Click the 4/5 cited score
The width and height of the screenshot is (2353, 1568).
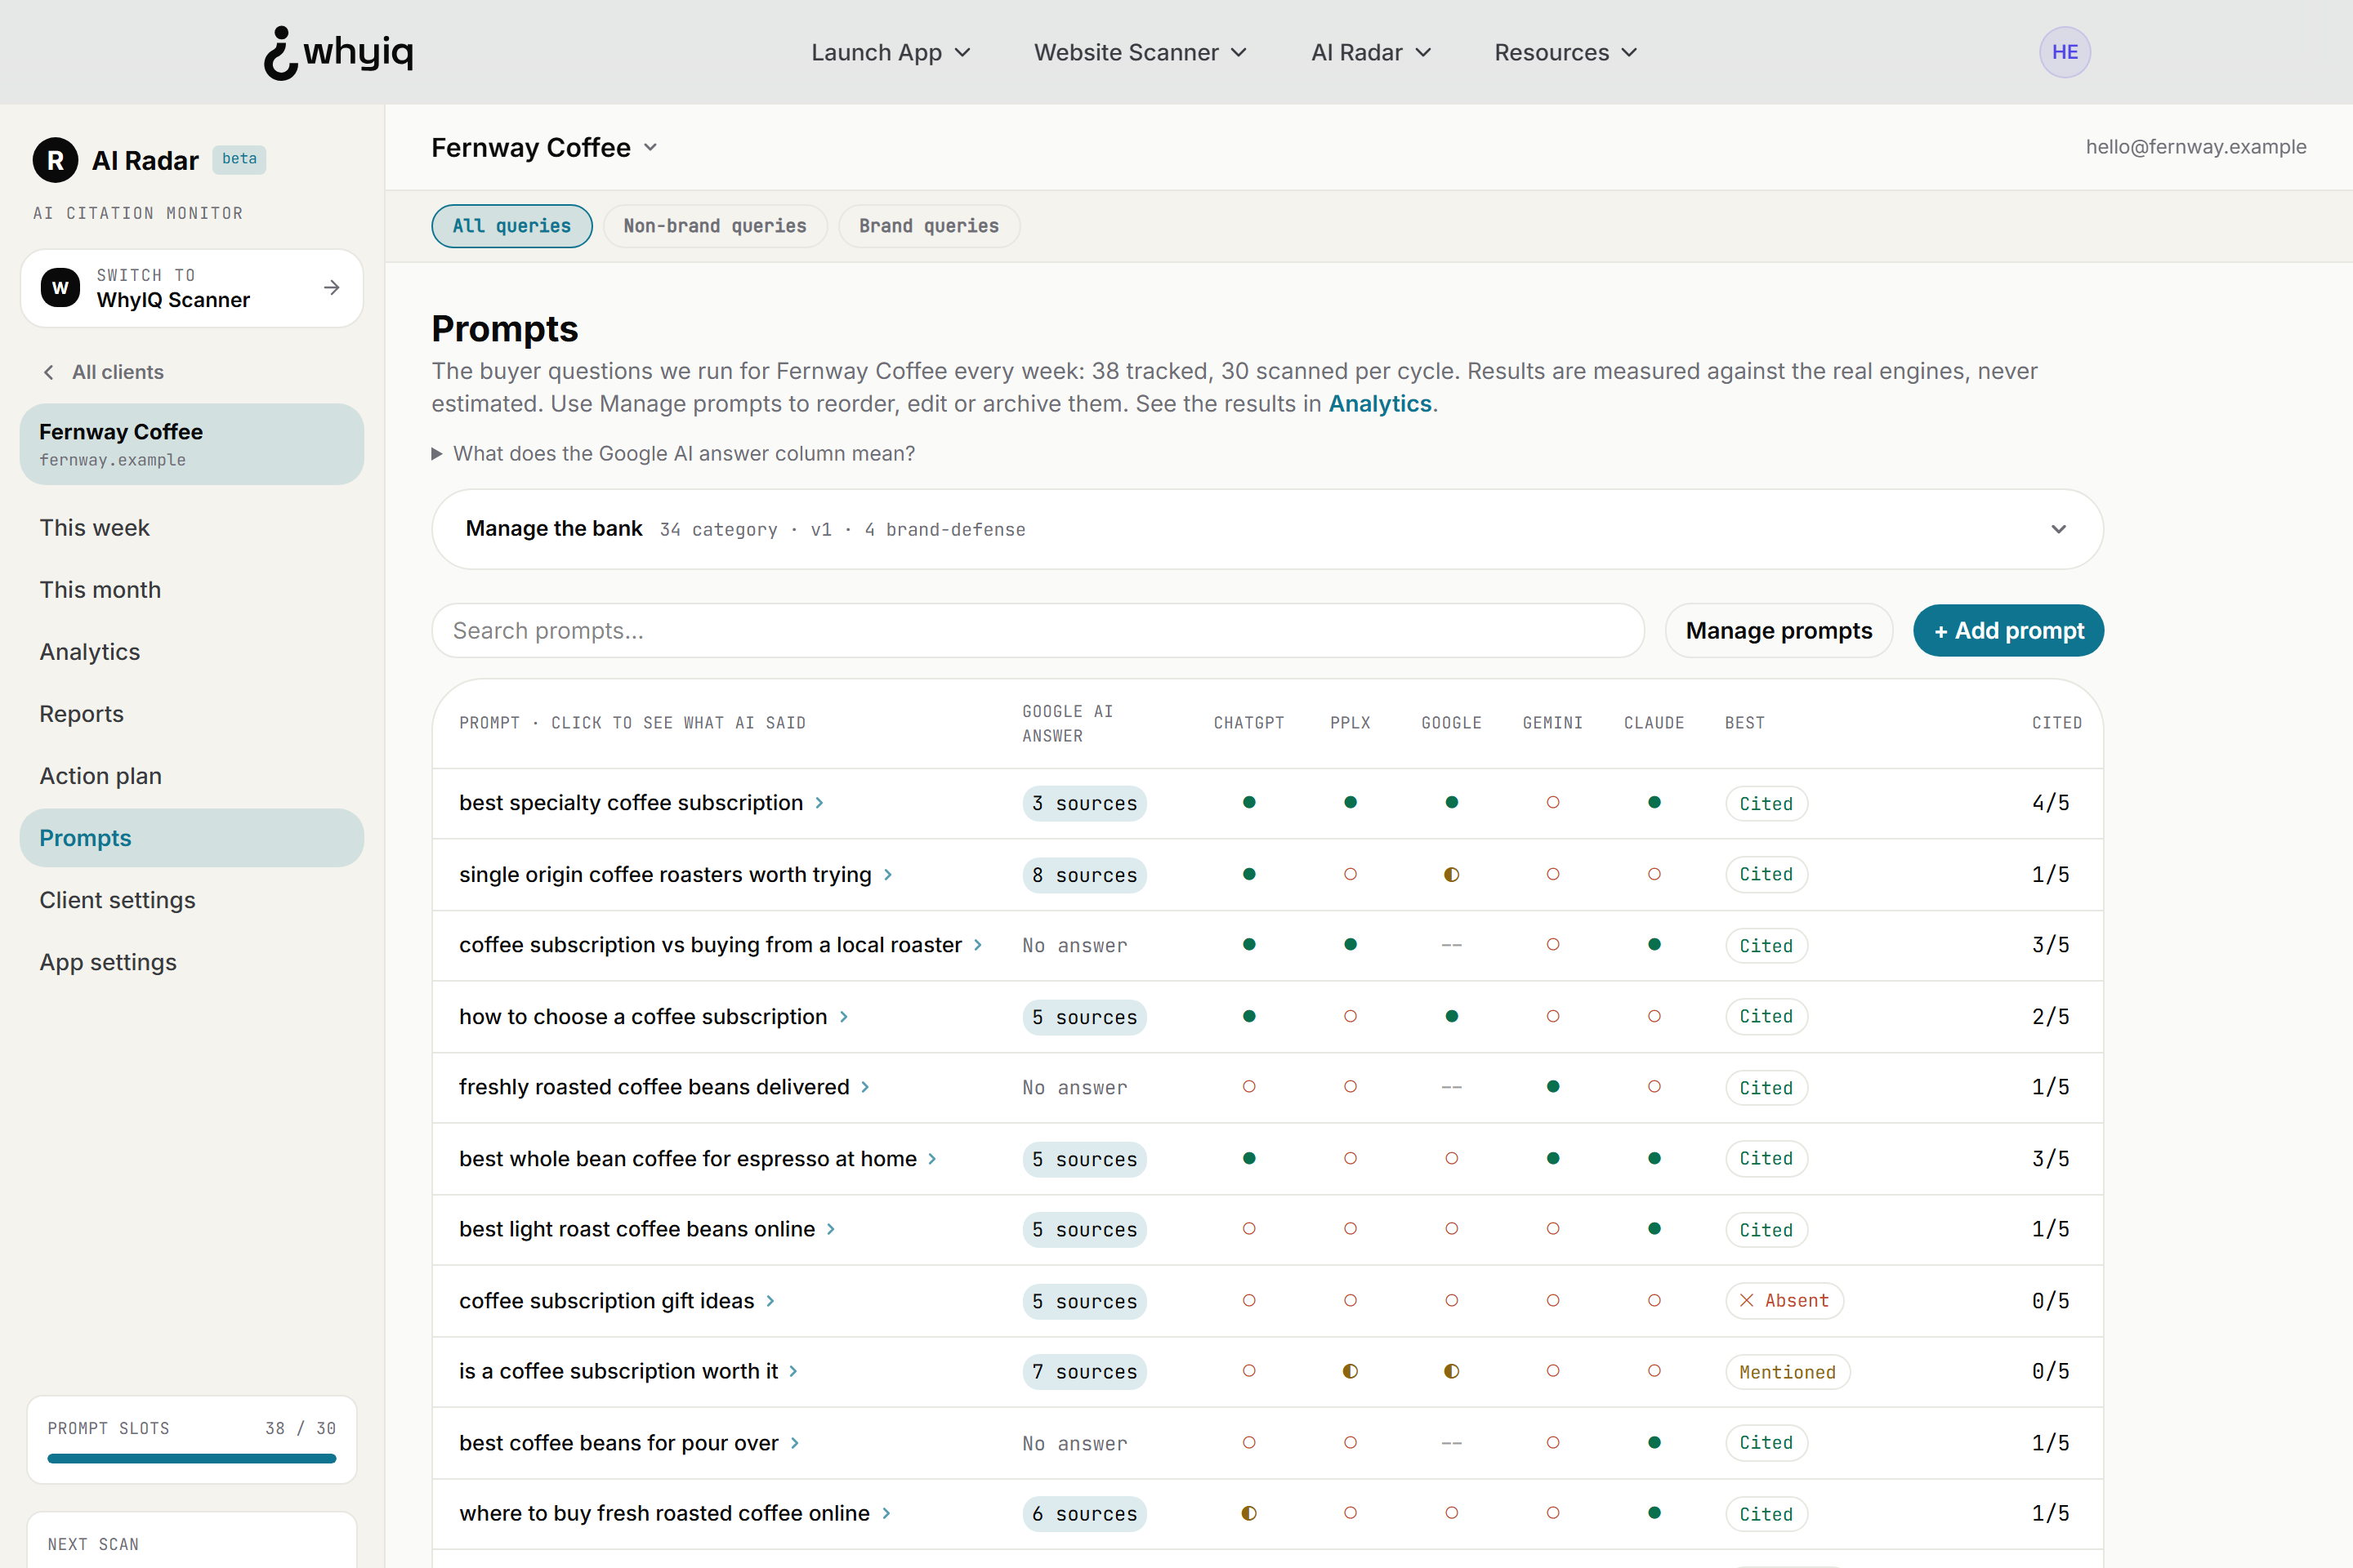(2050, 803)
